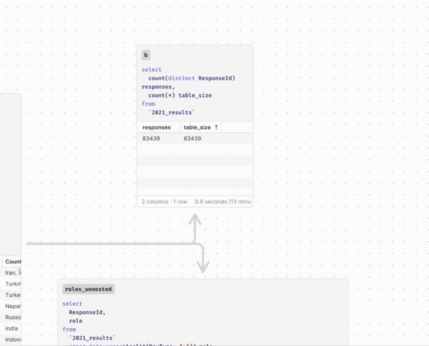
Task: Click the sort arrow on table_size column
Action: 216,128
